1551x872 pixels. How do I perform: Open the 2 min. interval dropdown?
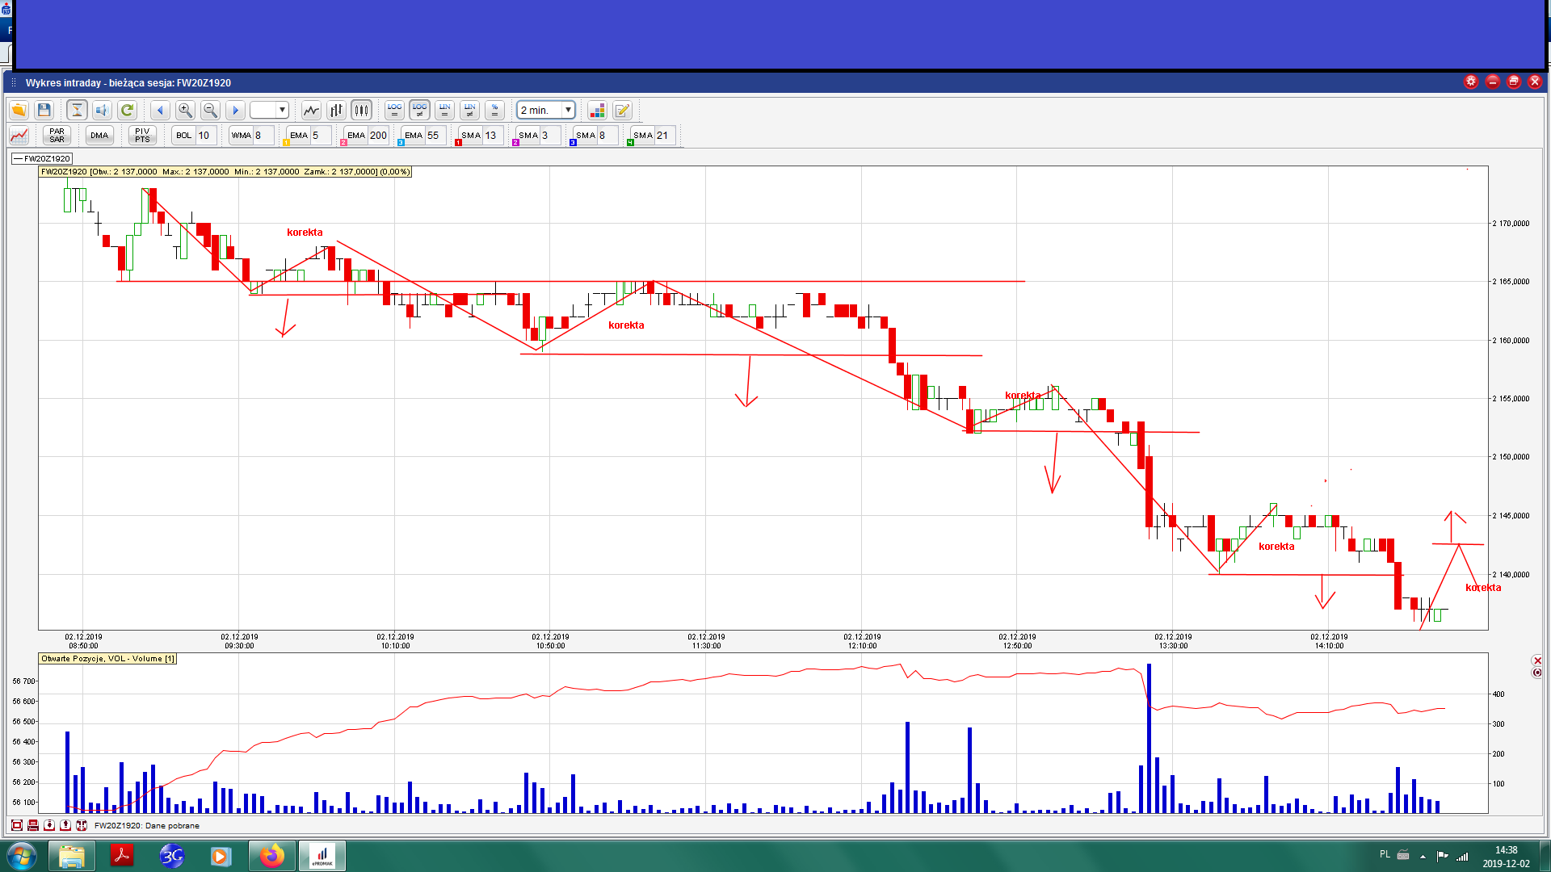[x=568, y=110]
